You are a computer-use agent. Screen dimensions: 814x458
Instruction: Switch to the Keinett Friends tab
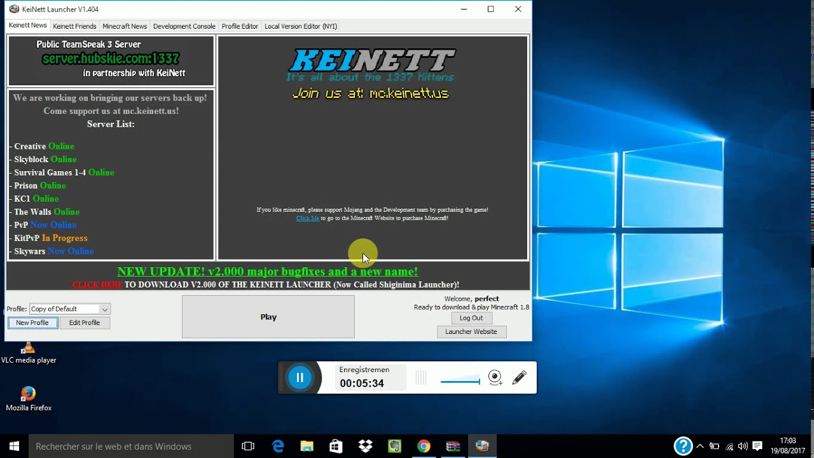pyautogui.click(x=74, y=26)
